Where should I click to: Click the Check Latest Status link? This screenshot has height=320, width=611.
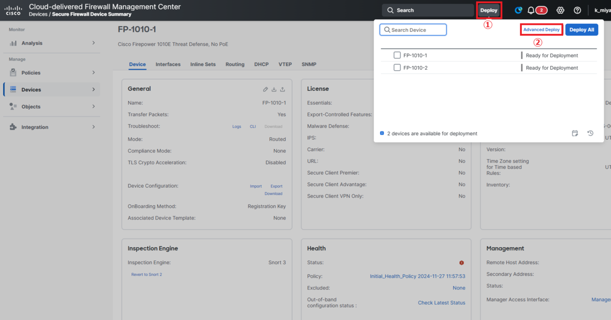click(x=441, y=303)
